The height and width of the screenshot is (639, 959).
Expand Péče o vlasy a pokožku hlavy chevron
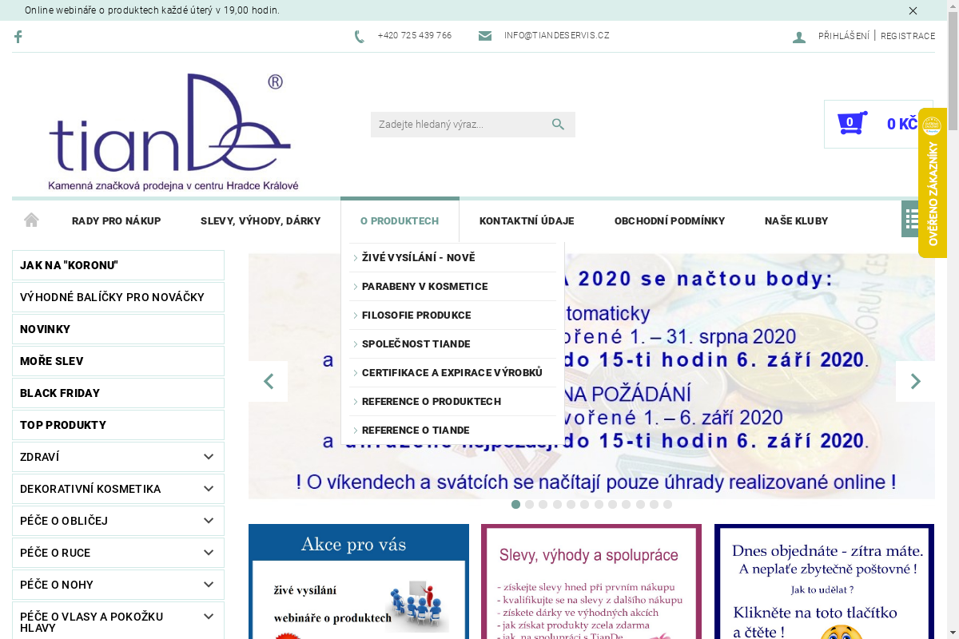click(x=209, y=617)
